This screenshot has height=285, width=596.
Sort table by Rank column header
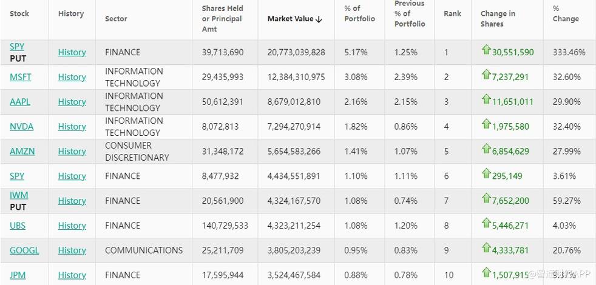pos(452,13)
